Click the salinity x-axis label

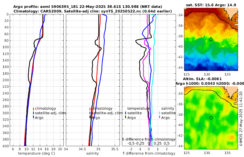pyautogui.click(x=92, y=153)
